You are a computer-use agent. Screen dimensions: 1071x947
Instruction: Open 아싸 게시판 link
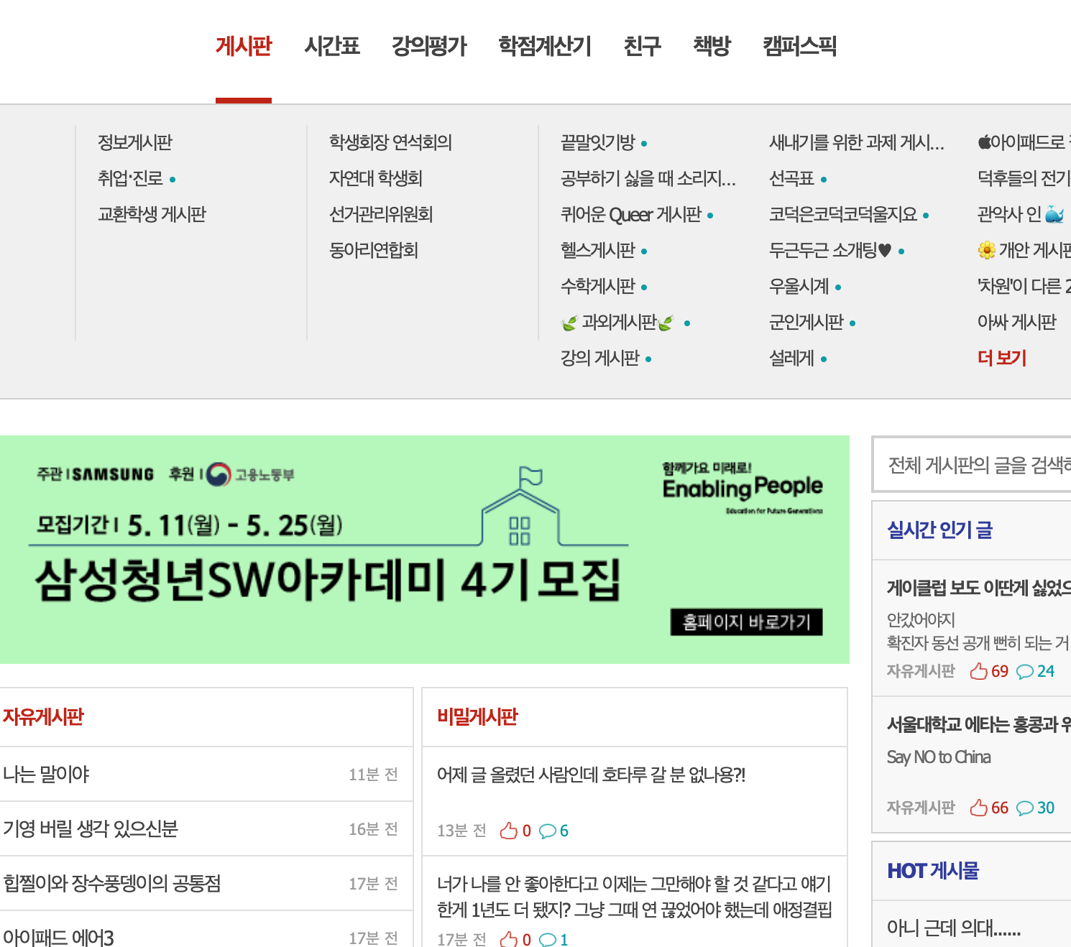point(1017,322)
